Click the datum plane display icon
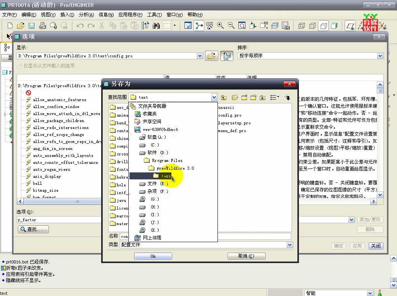This screenshot has width=397, height=296. pos(350,26)
